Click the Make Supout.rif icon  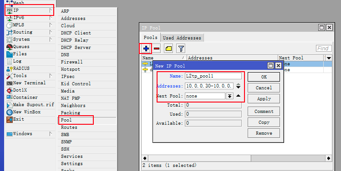[x=10, y=105]
